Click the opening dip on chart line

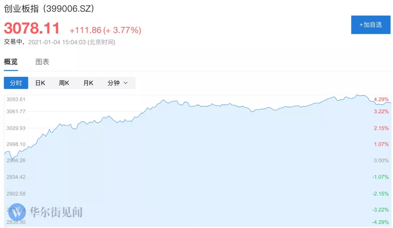pyautogui.click(x=12, y=158)
